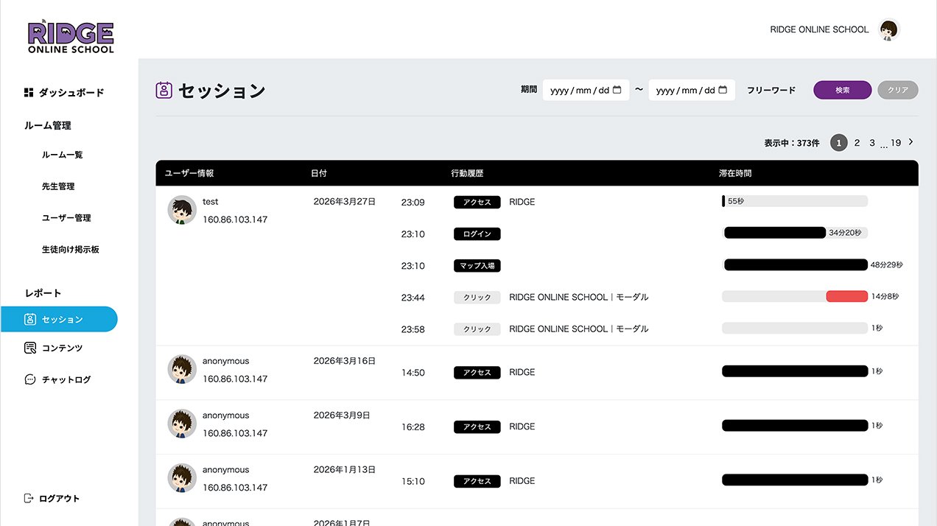Viewport: 937px width, 526px height.
Task: Open the start date calendar picker
Action: [x=617, y=90]
